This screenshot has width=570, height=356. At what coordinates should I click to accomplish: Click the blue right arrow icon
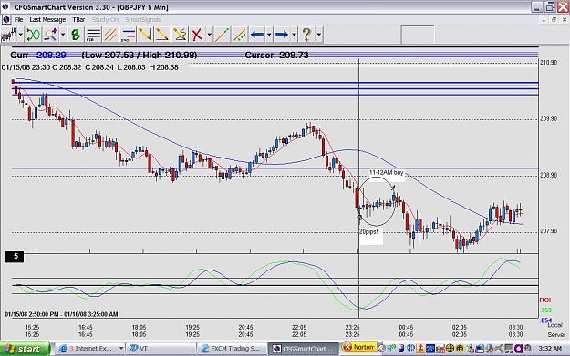coord(282,35)
